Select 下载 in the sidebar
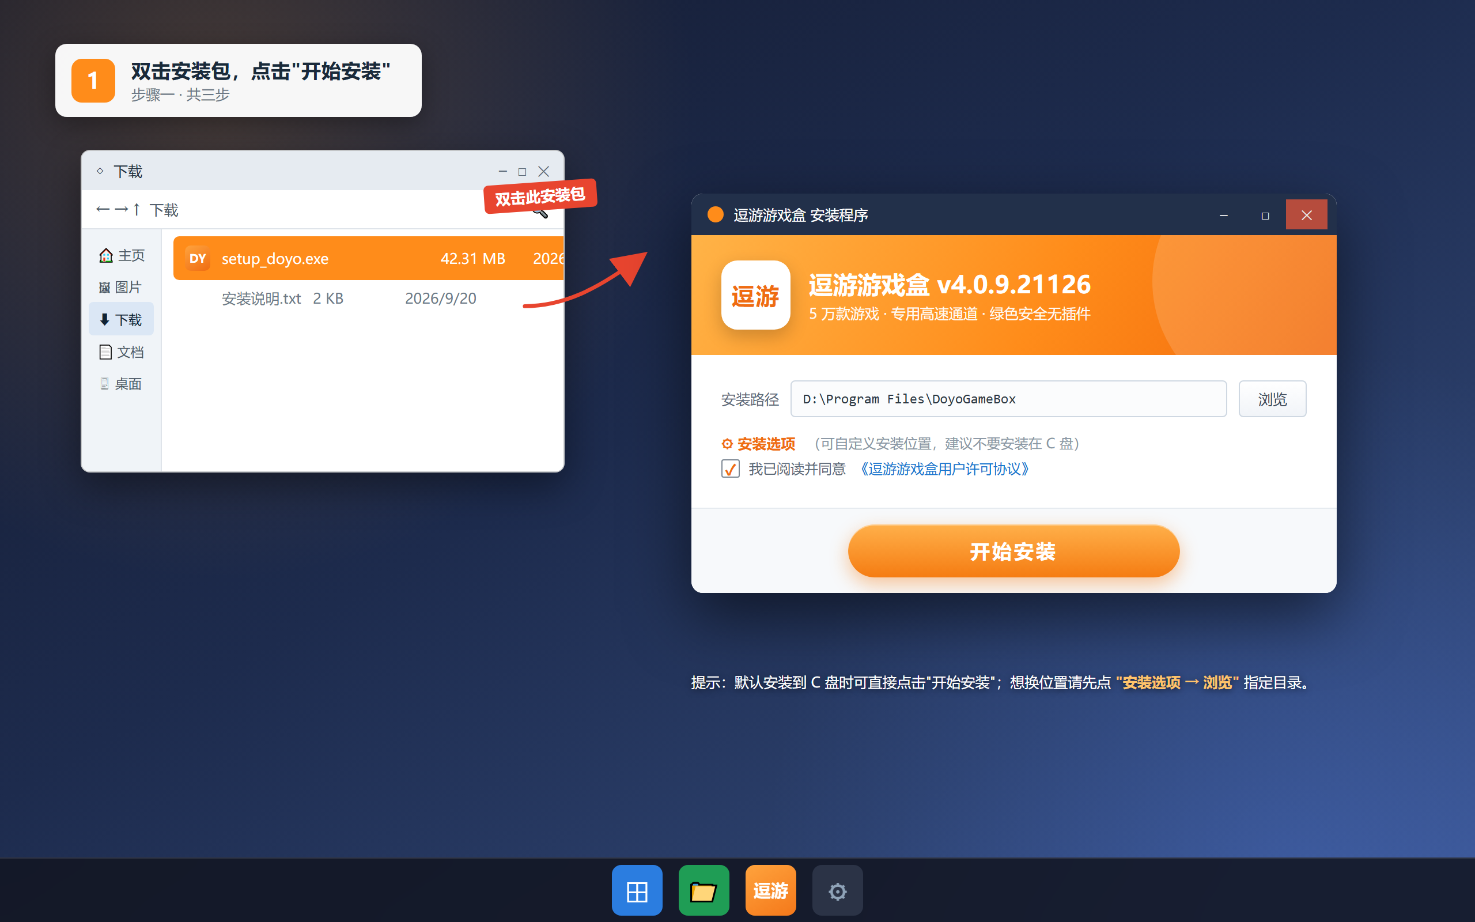 pos(122,319)
